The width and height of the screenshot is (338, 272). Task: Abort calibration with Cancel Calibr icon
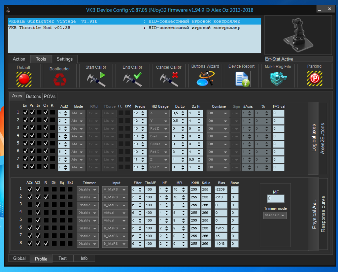[169, 79]
